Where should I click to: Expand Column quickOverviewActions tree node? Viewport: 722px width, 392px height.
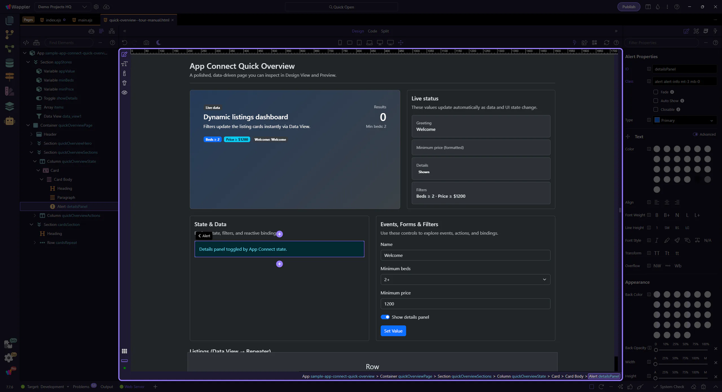pos(35,215)
